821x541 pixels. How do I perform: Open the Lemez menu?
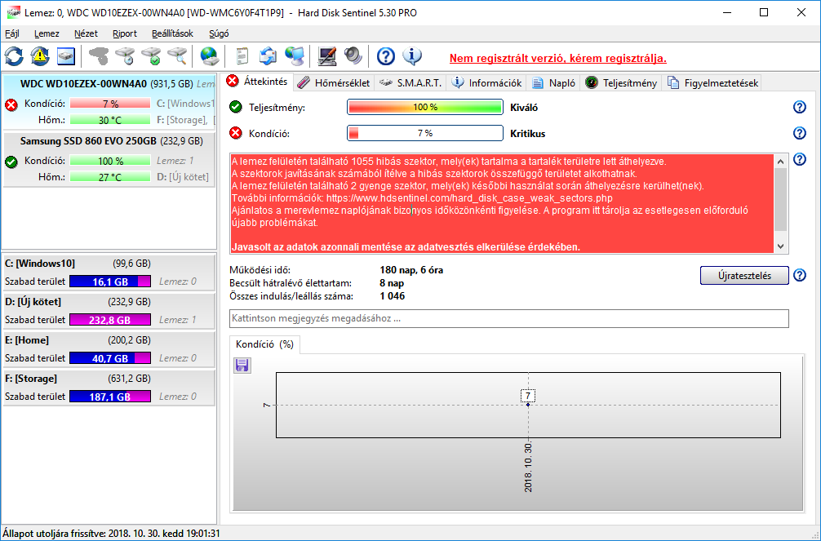(47, 33)
